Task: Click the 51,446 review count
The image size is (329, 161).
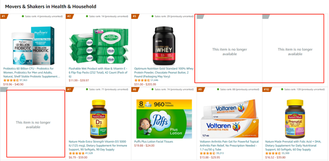Action: [x=154, y=80]
